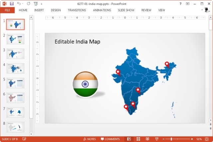Click Next Slide double-arrow button
This screenshot has height=142, width=213.
tap(211, 128)
